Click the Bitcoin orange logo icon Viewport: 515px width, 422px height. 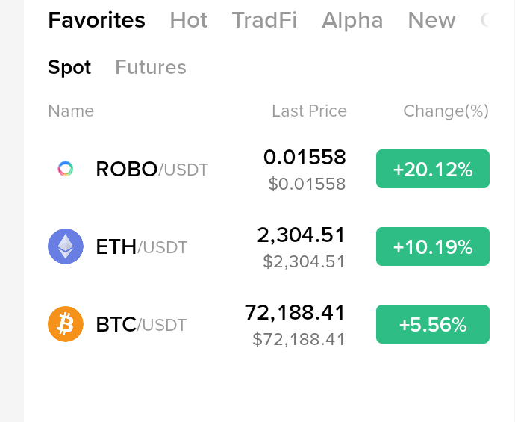click(66, 324)
